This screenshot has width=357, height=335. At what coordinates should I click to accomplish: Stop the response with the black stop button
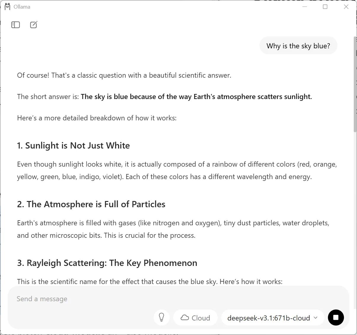pos(336,318)
